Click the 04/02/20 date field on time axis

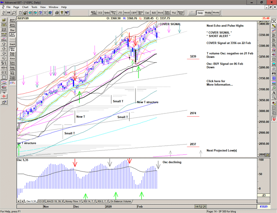click(200, 207)
